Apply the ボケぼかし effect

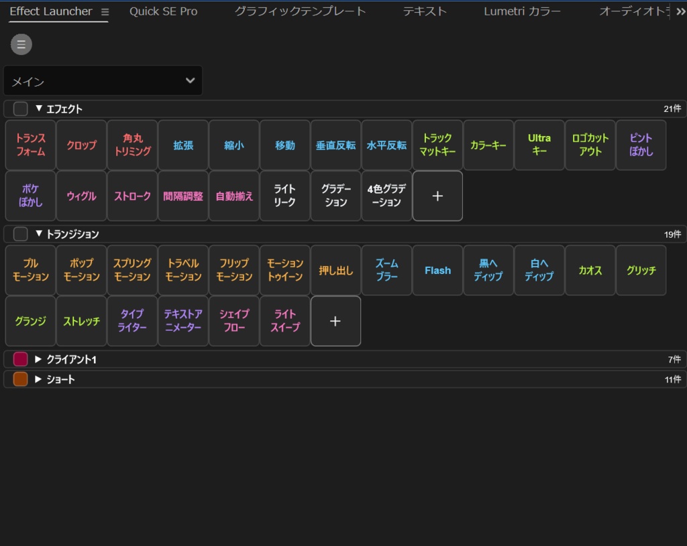click(31, 196)
